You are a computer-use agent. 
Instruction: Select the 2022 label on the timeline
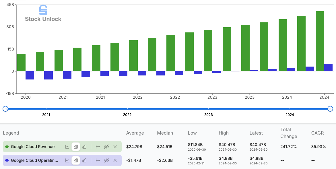(x=127, y=114)
